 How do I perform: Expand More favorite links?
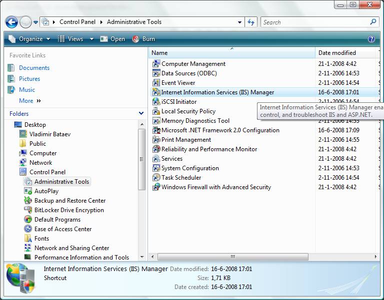click(29, 101)
